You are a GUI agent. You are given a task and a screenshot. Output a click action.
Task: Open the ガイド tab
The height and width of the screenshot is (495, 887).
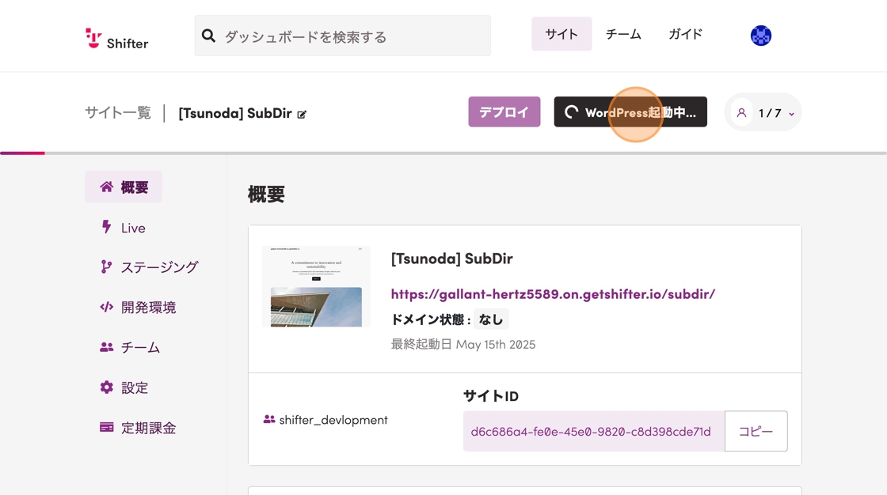coord(686,34)
